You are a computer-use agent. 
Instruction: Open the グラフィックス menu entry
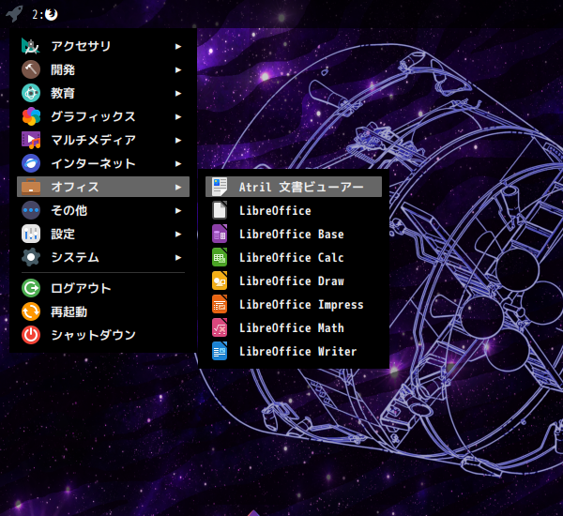(x=103, y=116)
